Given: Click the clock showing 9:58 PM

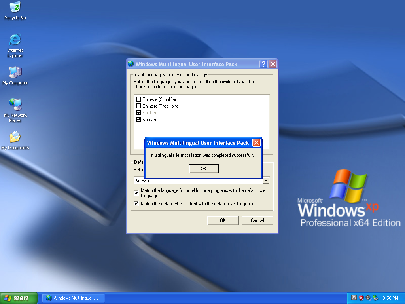Looking at the screenshot, I should tap(390, 298).
